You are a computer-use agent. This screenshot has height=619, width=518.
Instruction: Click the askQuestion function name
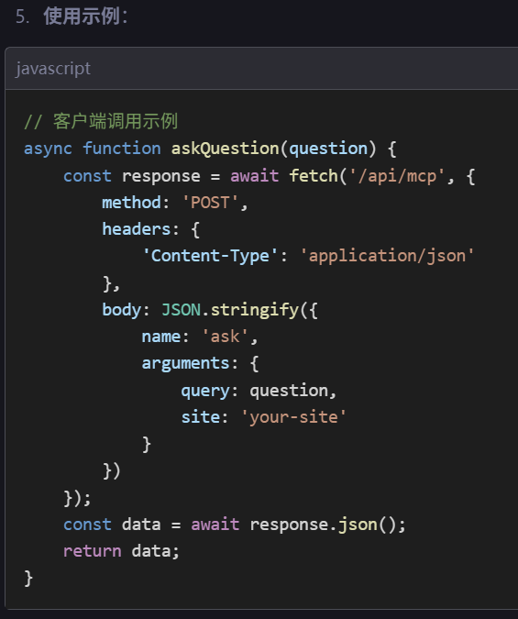[225, 149]
